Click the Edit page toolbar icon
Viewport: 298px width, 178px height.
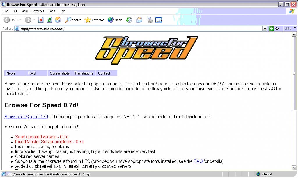click(159, 20)
